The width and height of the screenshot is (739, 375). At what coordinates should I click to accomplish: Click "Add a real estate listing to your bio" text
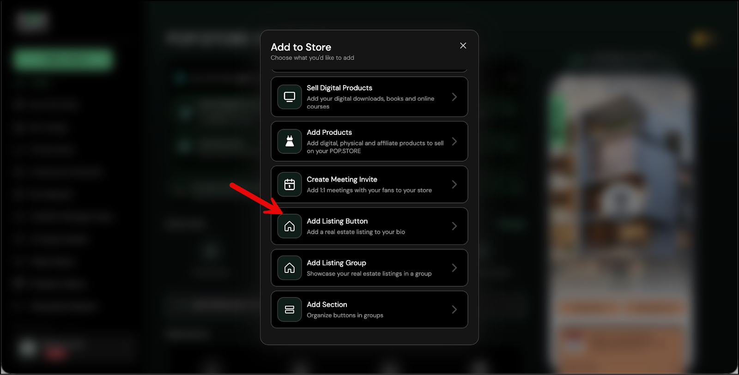(x=356, y=232)
